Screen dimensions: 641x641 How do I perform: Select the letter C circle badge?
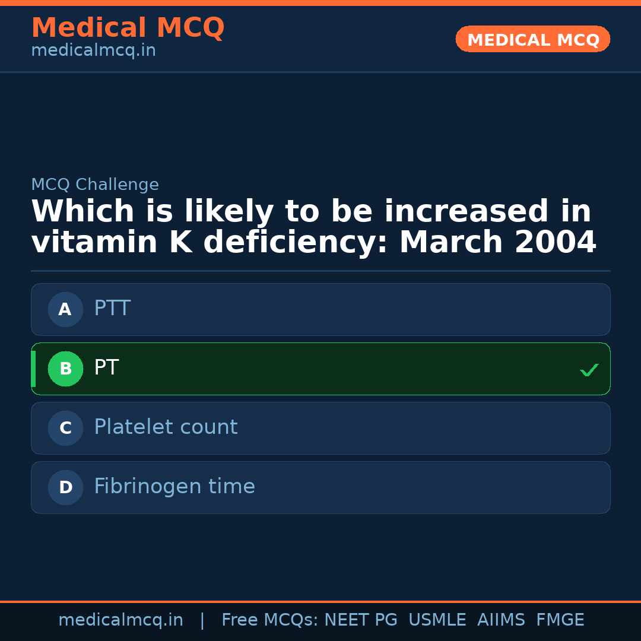[65, 428]
